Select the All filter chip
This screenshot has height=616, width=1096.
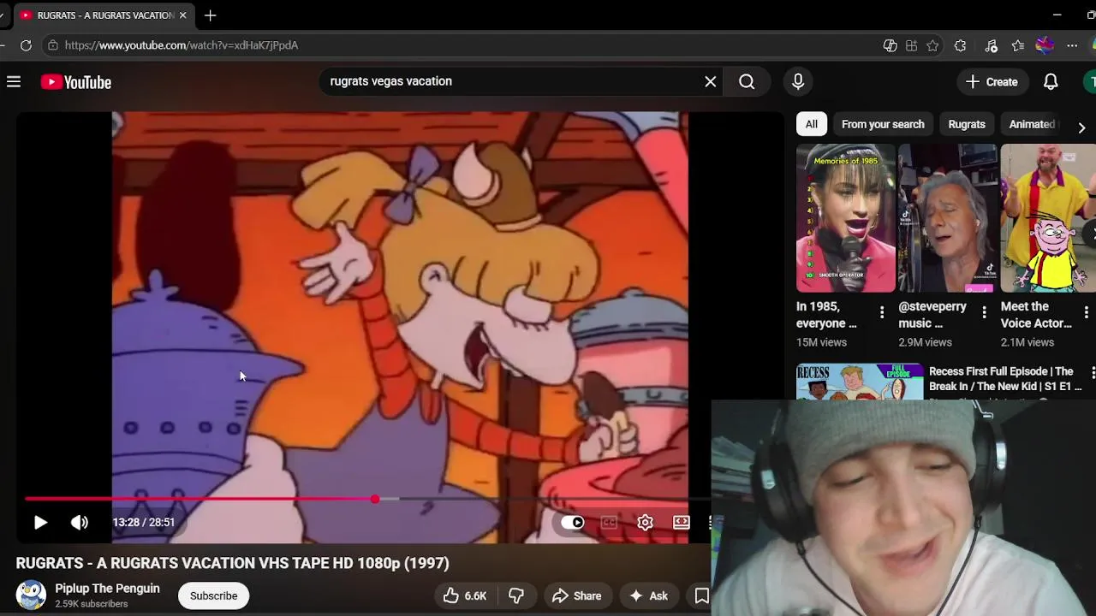(811, 124)
